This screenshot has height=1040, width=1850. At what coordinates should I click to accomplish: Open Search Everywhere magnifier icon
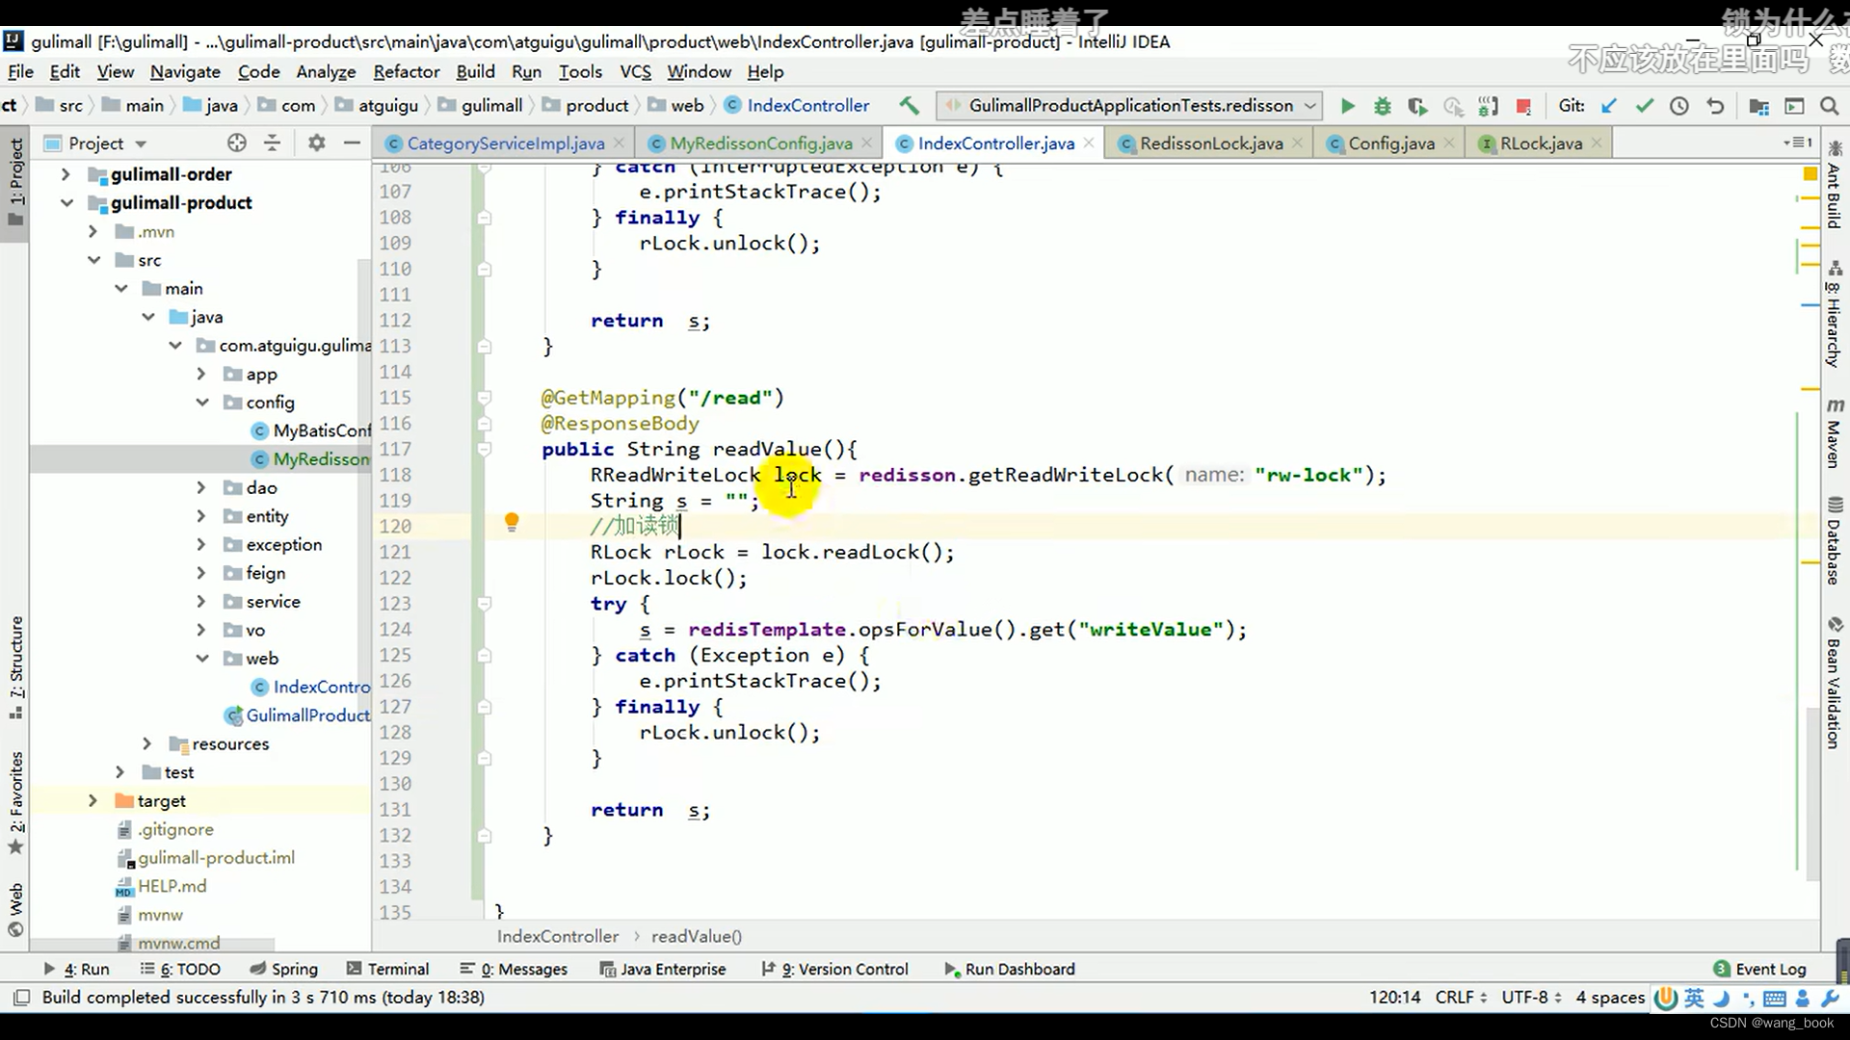click(x=1829, y=106)
